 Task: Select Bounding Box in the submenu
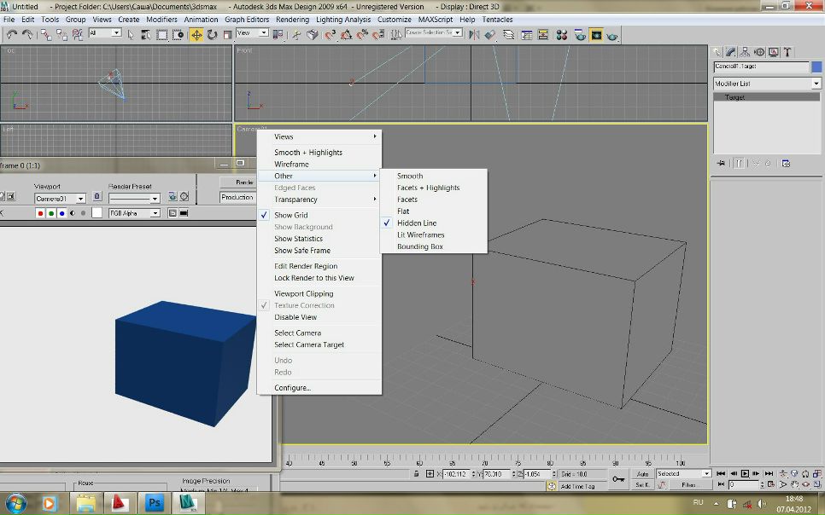[419, 246]
